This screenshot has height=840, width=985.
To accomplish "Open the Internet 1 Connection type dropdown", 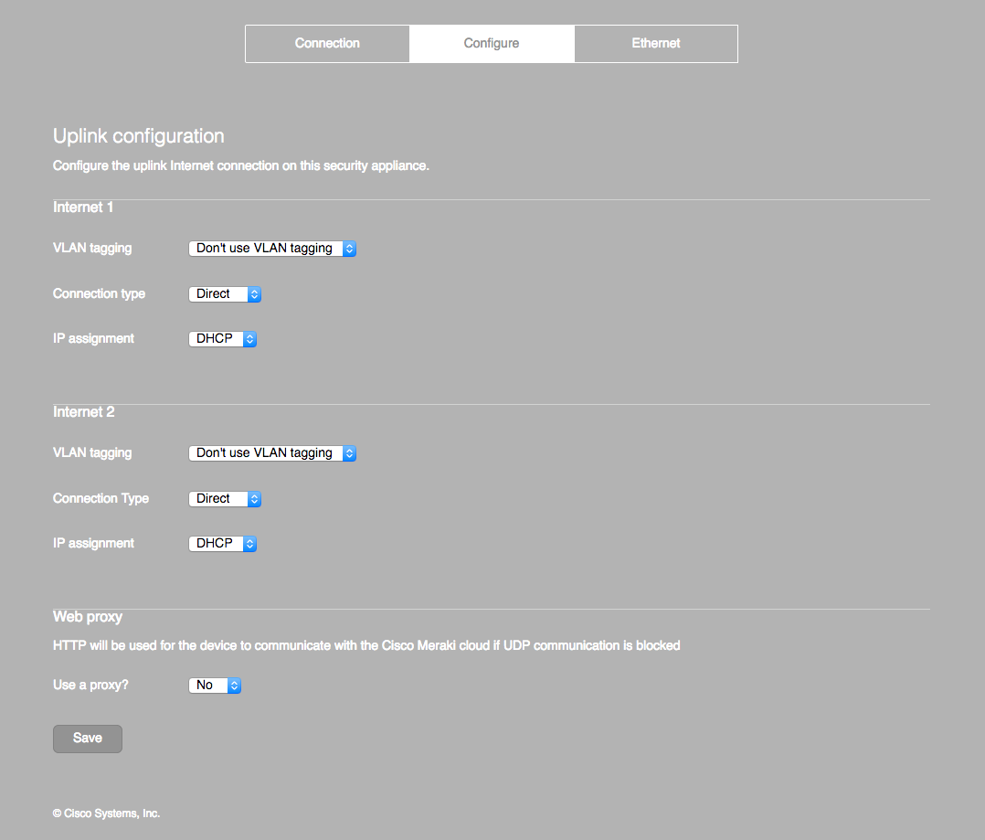I will coord(217,293).
